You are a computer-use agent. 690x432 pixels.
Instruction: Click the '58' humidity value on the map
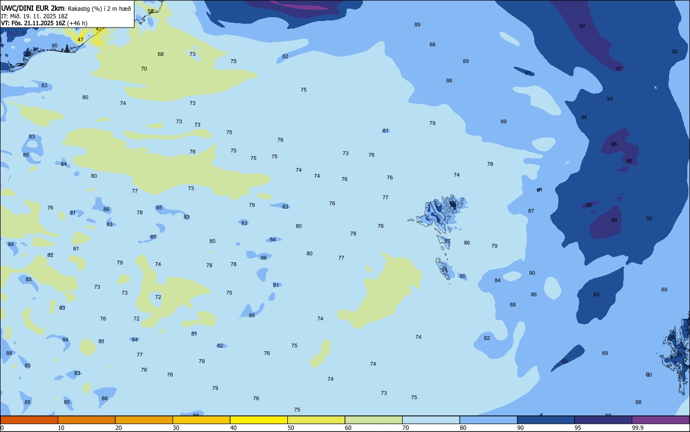coord(150,11)
